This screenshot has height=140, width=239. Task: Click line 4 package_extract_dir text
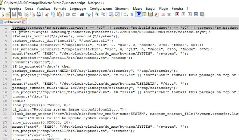pos(63,41)
